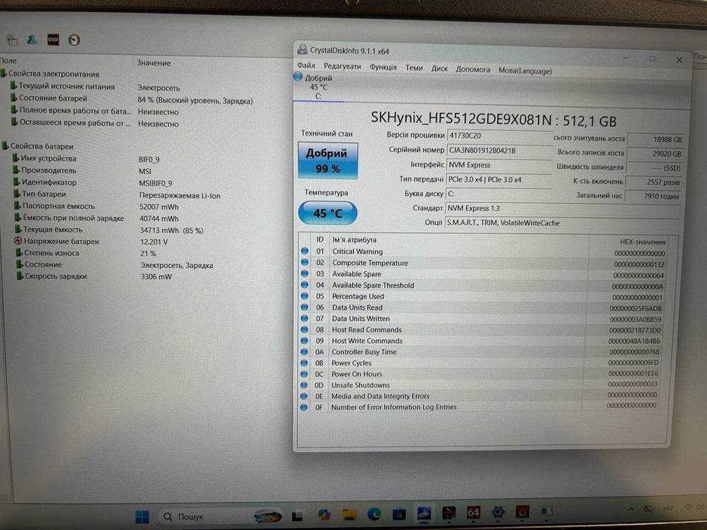Open the Допомога menu
This screenshot has width=707, height=530.
tap(473, 70)
